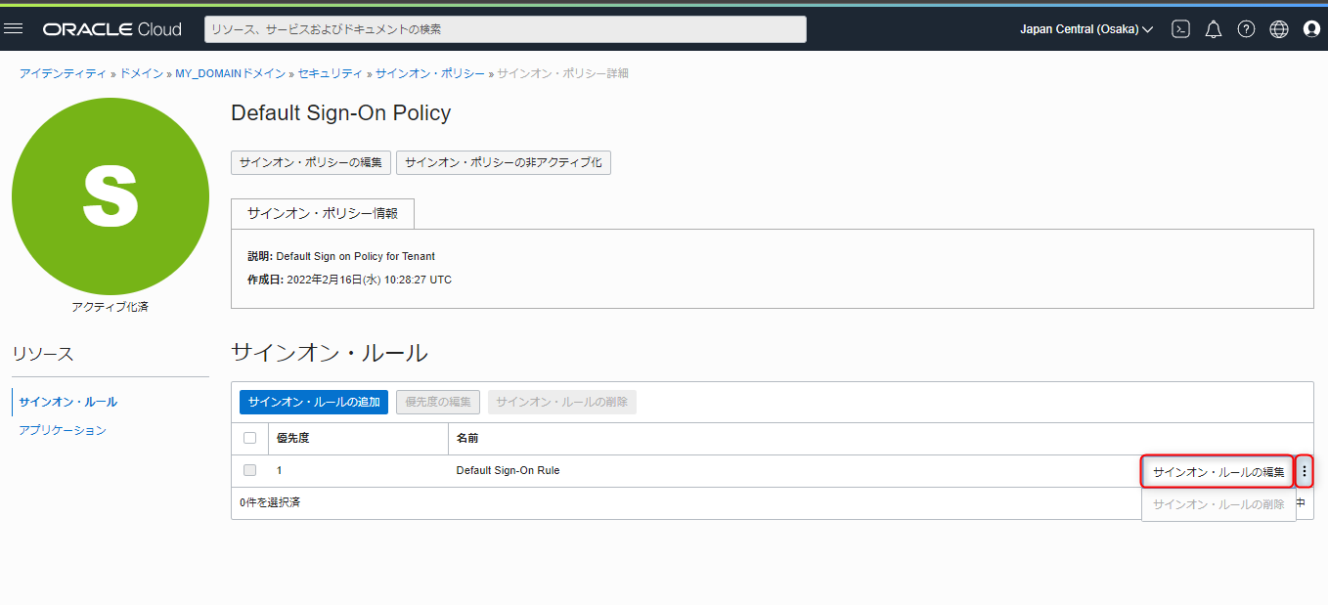
Task: Click the Oracle Cloud logo
Action: click(112, 29)
